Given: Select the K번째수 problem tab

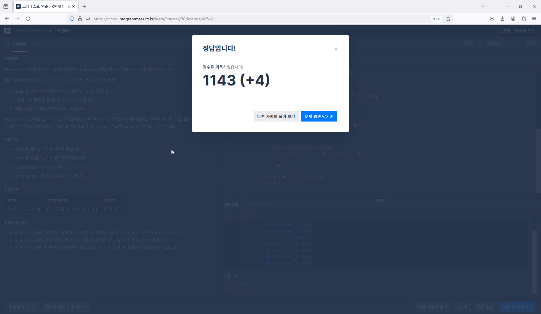Looking at the screenshot, I should point(20,44).
